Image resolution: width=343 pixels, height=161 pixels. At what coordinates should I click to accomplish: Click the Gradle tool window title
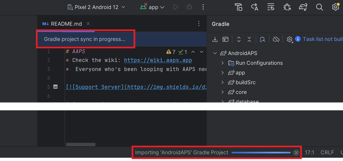point(220,24)
